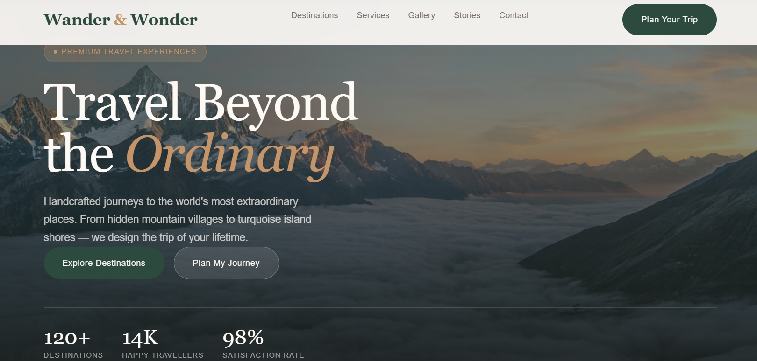
Task: Open the Destinations nav link
Action: point(314,15)
